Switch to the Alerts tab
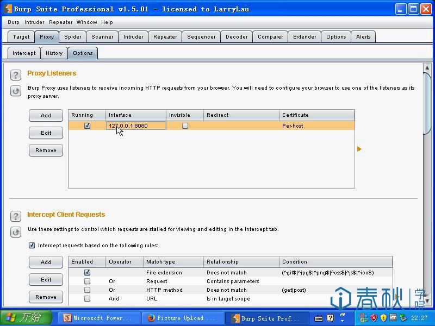This screenshot has height=326, width=435. click(363, 36)
